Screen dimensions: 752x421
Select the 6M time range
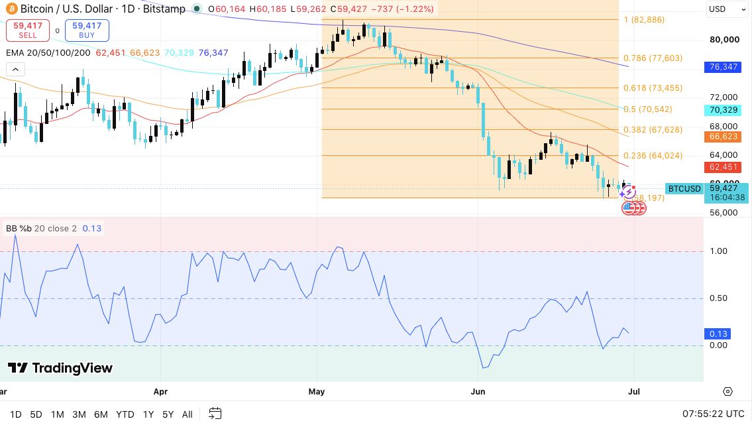(x=101, y=414)
